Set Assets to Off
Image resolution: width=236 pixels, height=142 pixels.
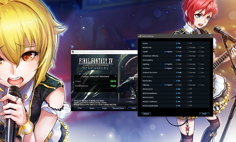coord(189,43)
